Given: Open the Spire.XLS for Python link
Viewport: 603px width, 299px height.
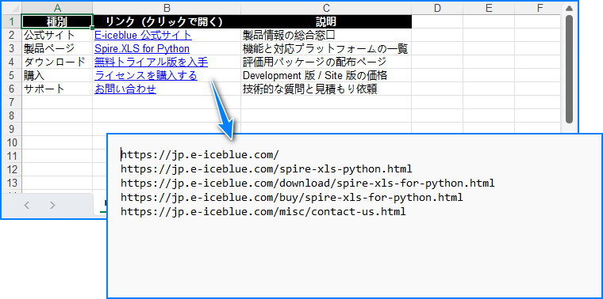Looking at the screenshot, I should [x=142, y=49].
